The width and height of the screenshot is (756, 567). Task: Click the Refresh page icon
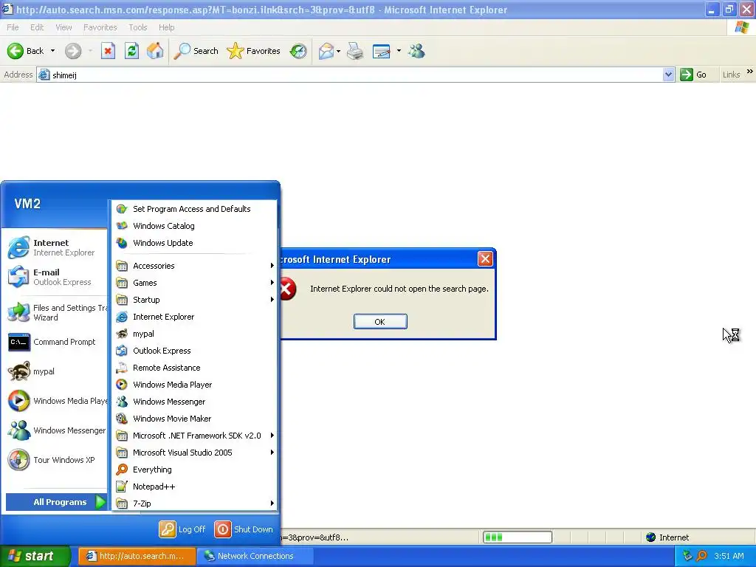click(x=131, y=51)
